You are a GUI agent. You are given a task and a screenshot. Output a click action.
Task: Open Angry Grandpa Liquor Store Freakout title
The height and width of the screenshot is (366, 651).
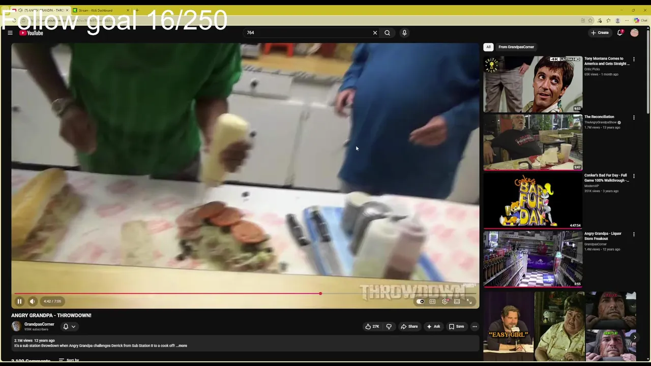coord(603,236)
